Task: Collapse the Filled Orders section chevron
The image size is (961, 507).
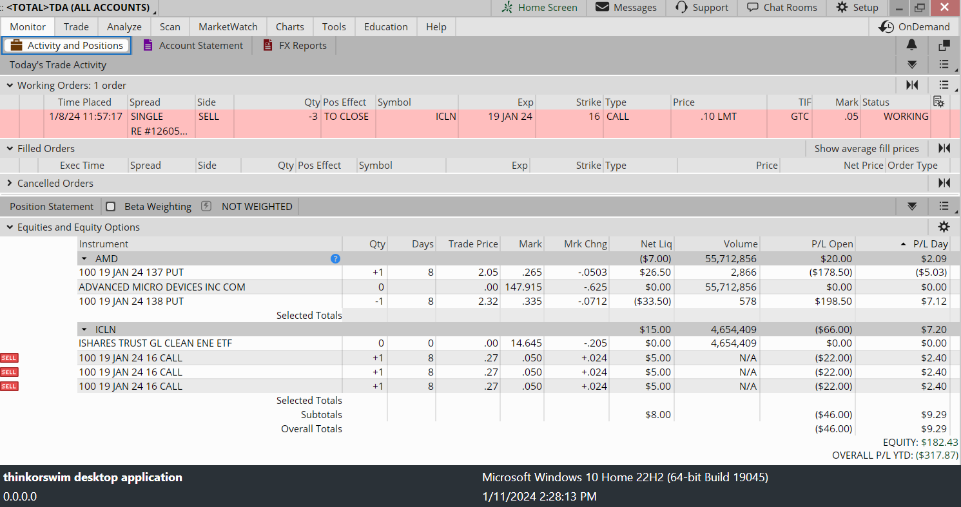Action: click(10, 148)
